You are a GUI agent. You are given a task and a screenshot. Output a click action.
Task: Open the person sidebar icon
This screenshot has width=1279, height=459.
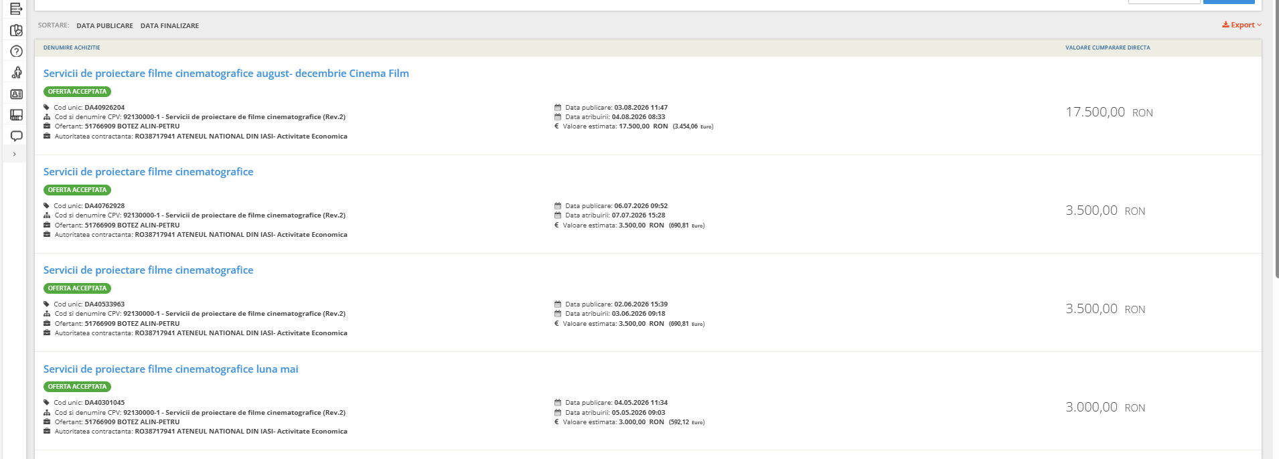point(16,72)
